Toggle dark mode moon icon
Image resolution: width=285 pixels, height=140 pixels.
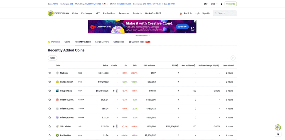pyautogui.click(x=221, y=4)
